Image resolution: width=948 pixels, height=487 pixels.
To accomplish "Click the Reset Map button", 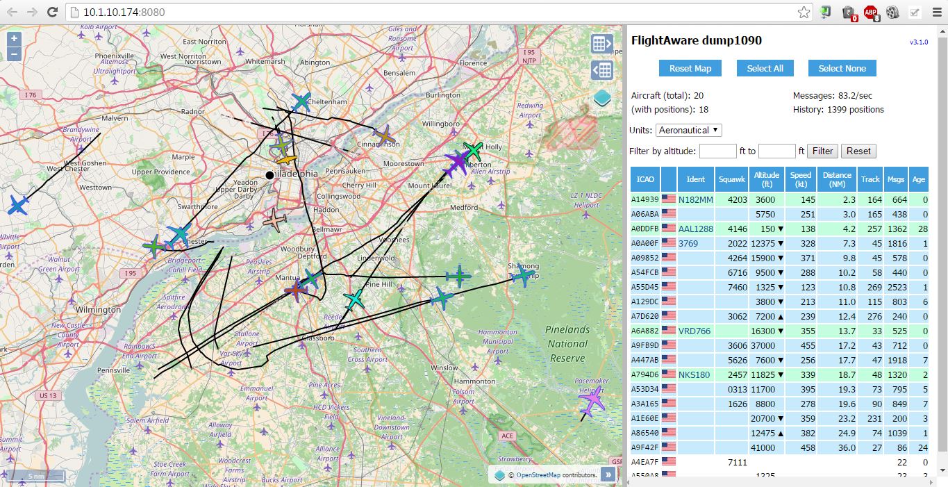I will pos(690,68).
